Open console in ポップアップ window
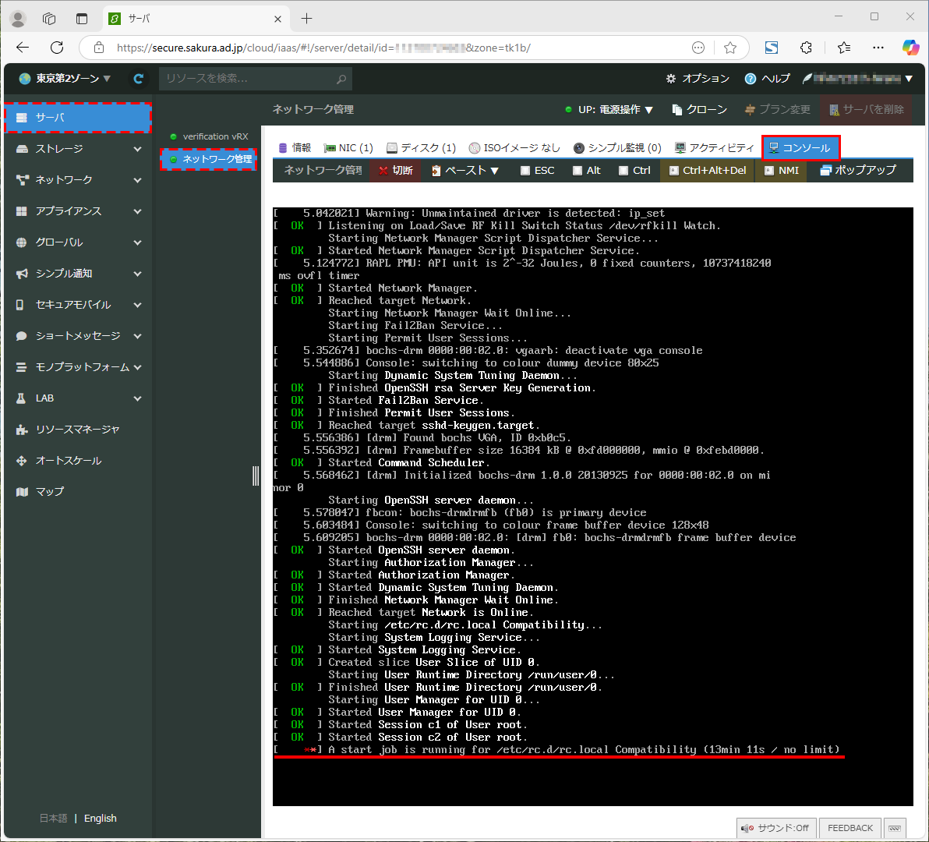Image resolution: width=929 pixels, height=842 pixels. (x=858, y=171)
